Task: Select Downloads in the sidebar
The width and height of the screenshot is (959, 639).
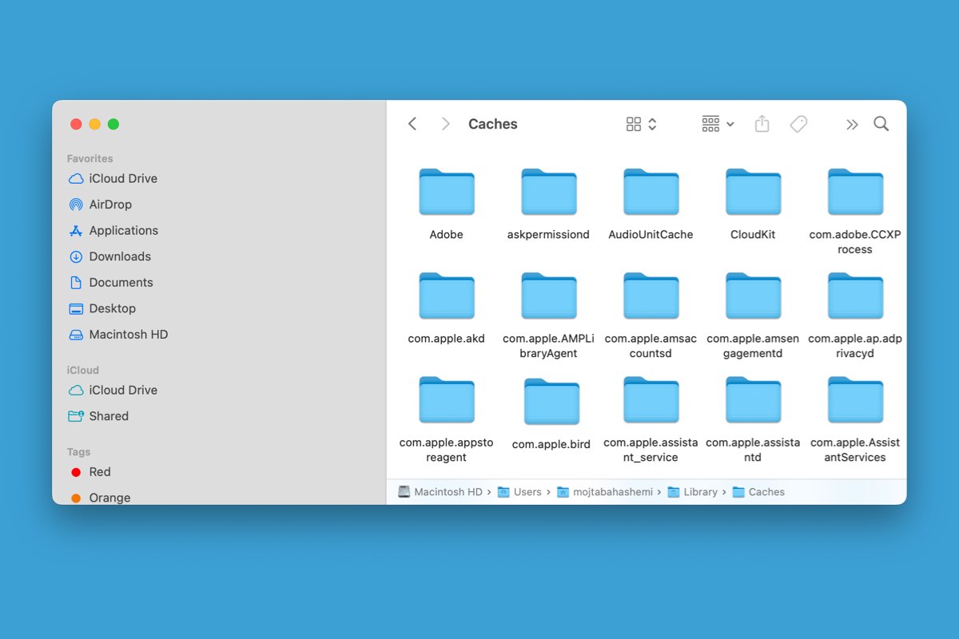Action: pyautogui.click(x=119, y=256)
